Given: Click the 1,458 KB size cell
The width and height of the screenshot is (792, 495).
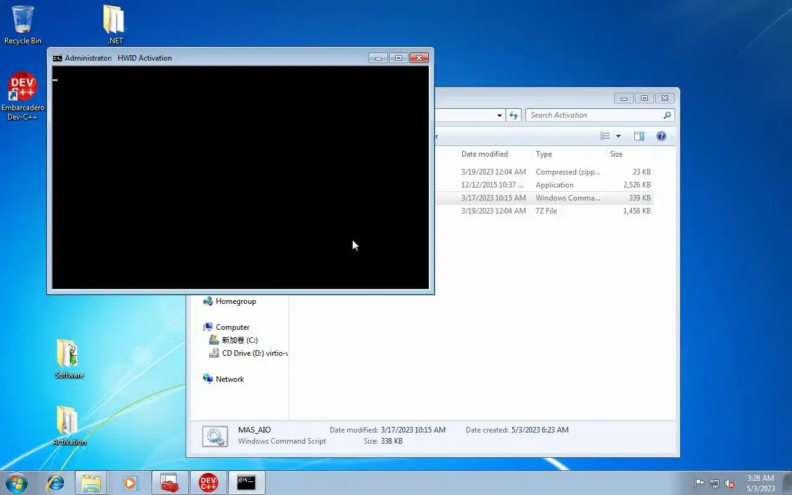Looking at the screenshot, I should [637, 211].
